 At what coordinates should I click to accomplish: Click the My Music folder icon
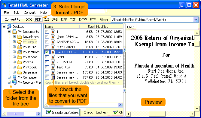[x=19, y=47]
